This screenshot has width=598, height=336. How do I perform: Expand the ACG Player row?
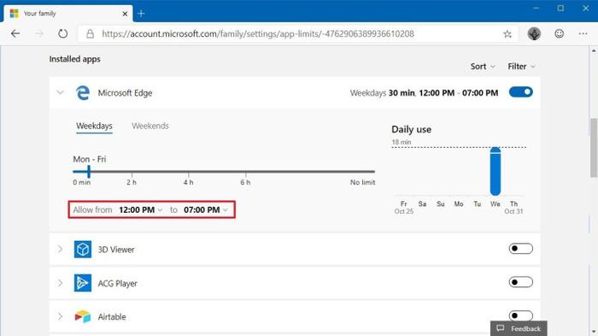tap(61, 283)
